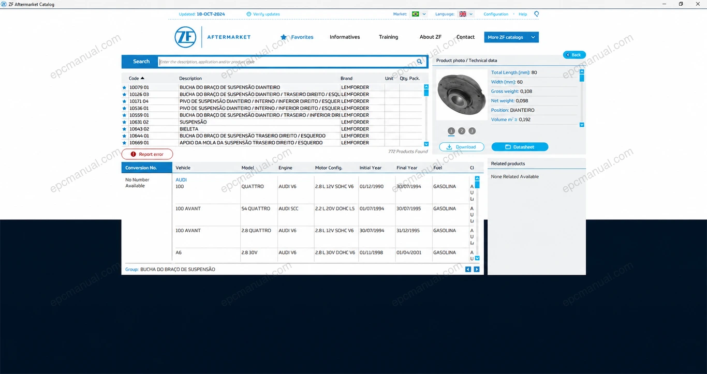The image size is (707, 374).
Task: Click the Favorites star icon
Action: (284, 37)
